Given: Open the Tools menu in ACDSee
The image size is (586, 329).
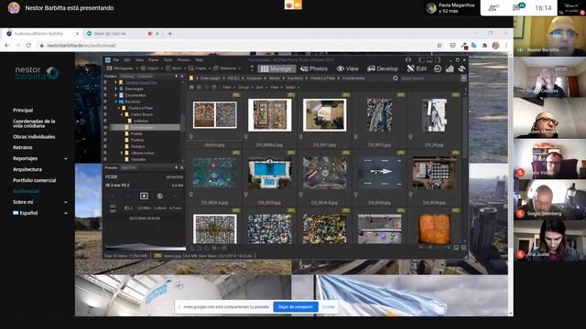Looking at the screenshot, I should (168, 59).
